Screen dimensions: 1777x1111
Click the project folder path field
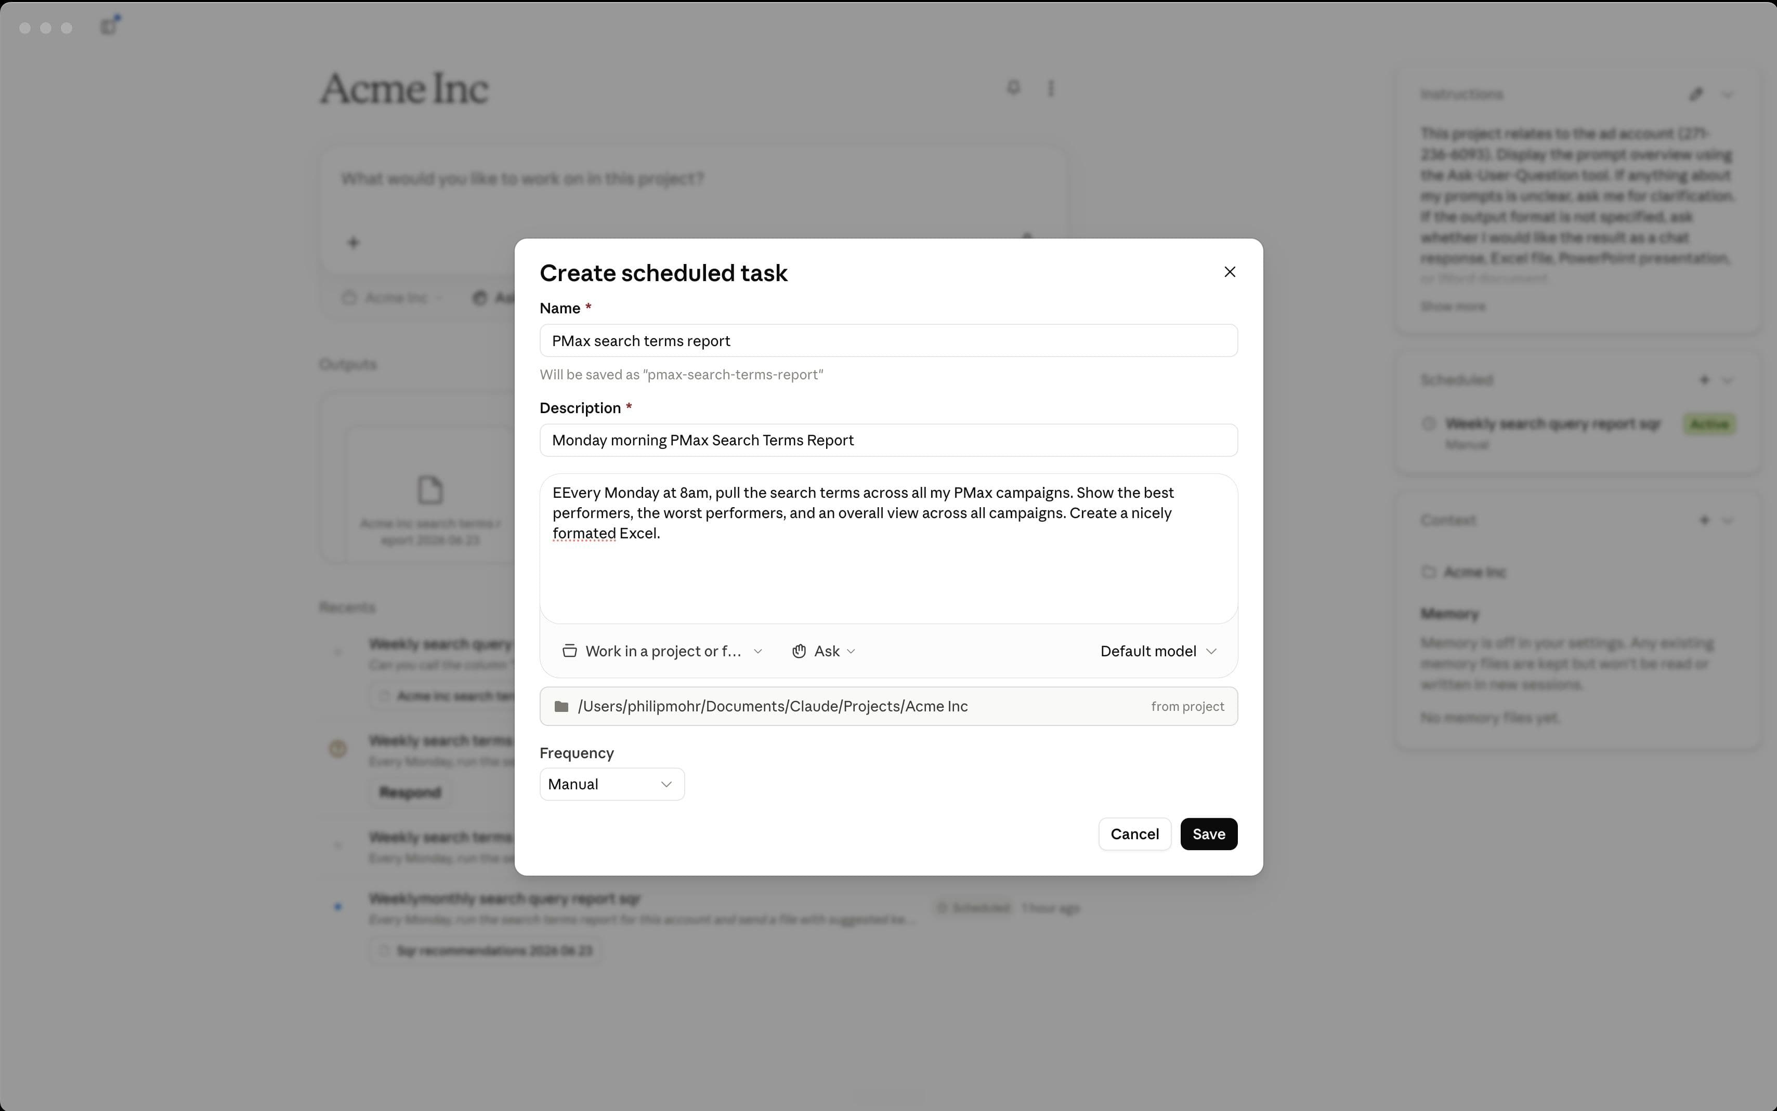889,706
